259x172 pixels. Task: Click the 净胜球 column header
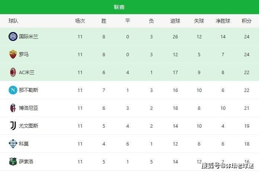click(x=223, y=21)
